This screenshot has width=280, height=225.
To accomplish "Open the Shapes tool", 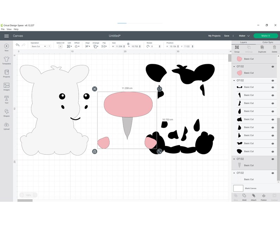I will tap(6, 113).
